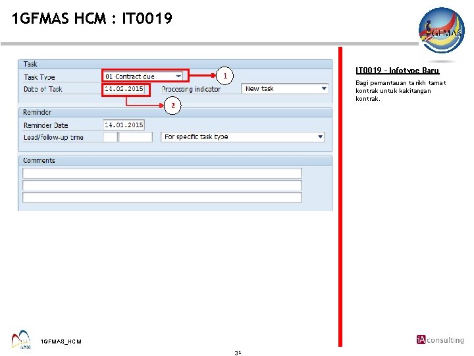Click the third Comments line

pyautogui.click(x=162, y=197)
